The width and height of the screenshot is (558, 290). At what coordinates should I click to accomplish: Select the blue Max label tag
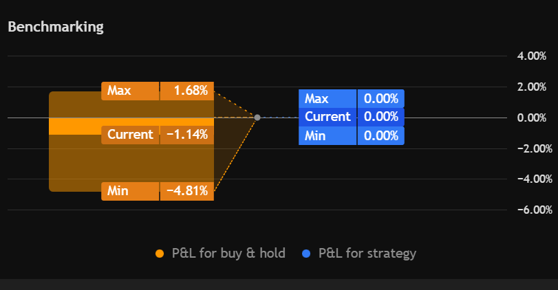coord(327,99)
